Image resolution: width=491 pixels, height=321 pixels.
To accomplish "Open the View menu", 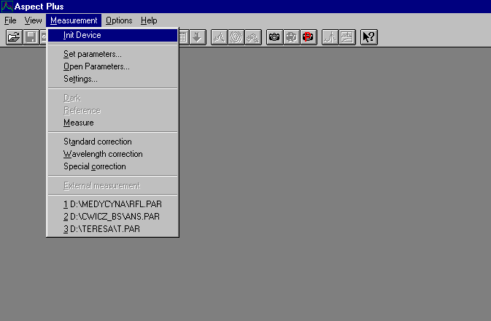I will (33, 20).
